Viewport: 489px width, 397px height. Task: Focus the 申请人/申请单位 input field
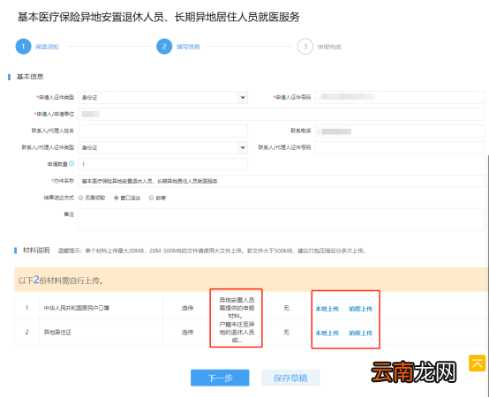pos(282,114)
